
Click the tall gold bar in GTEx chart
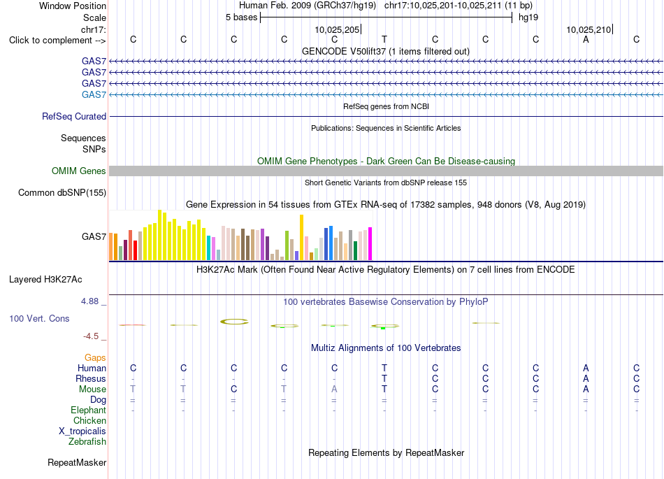point(301,237)
